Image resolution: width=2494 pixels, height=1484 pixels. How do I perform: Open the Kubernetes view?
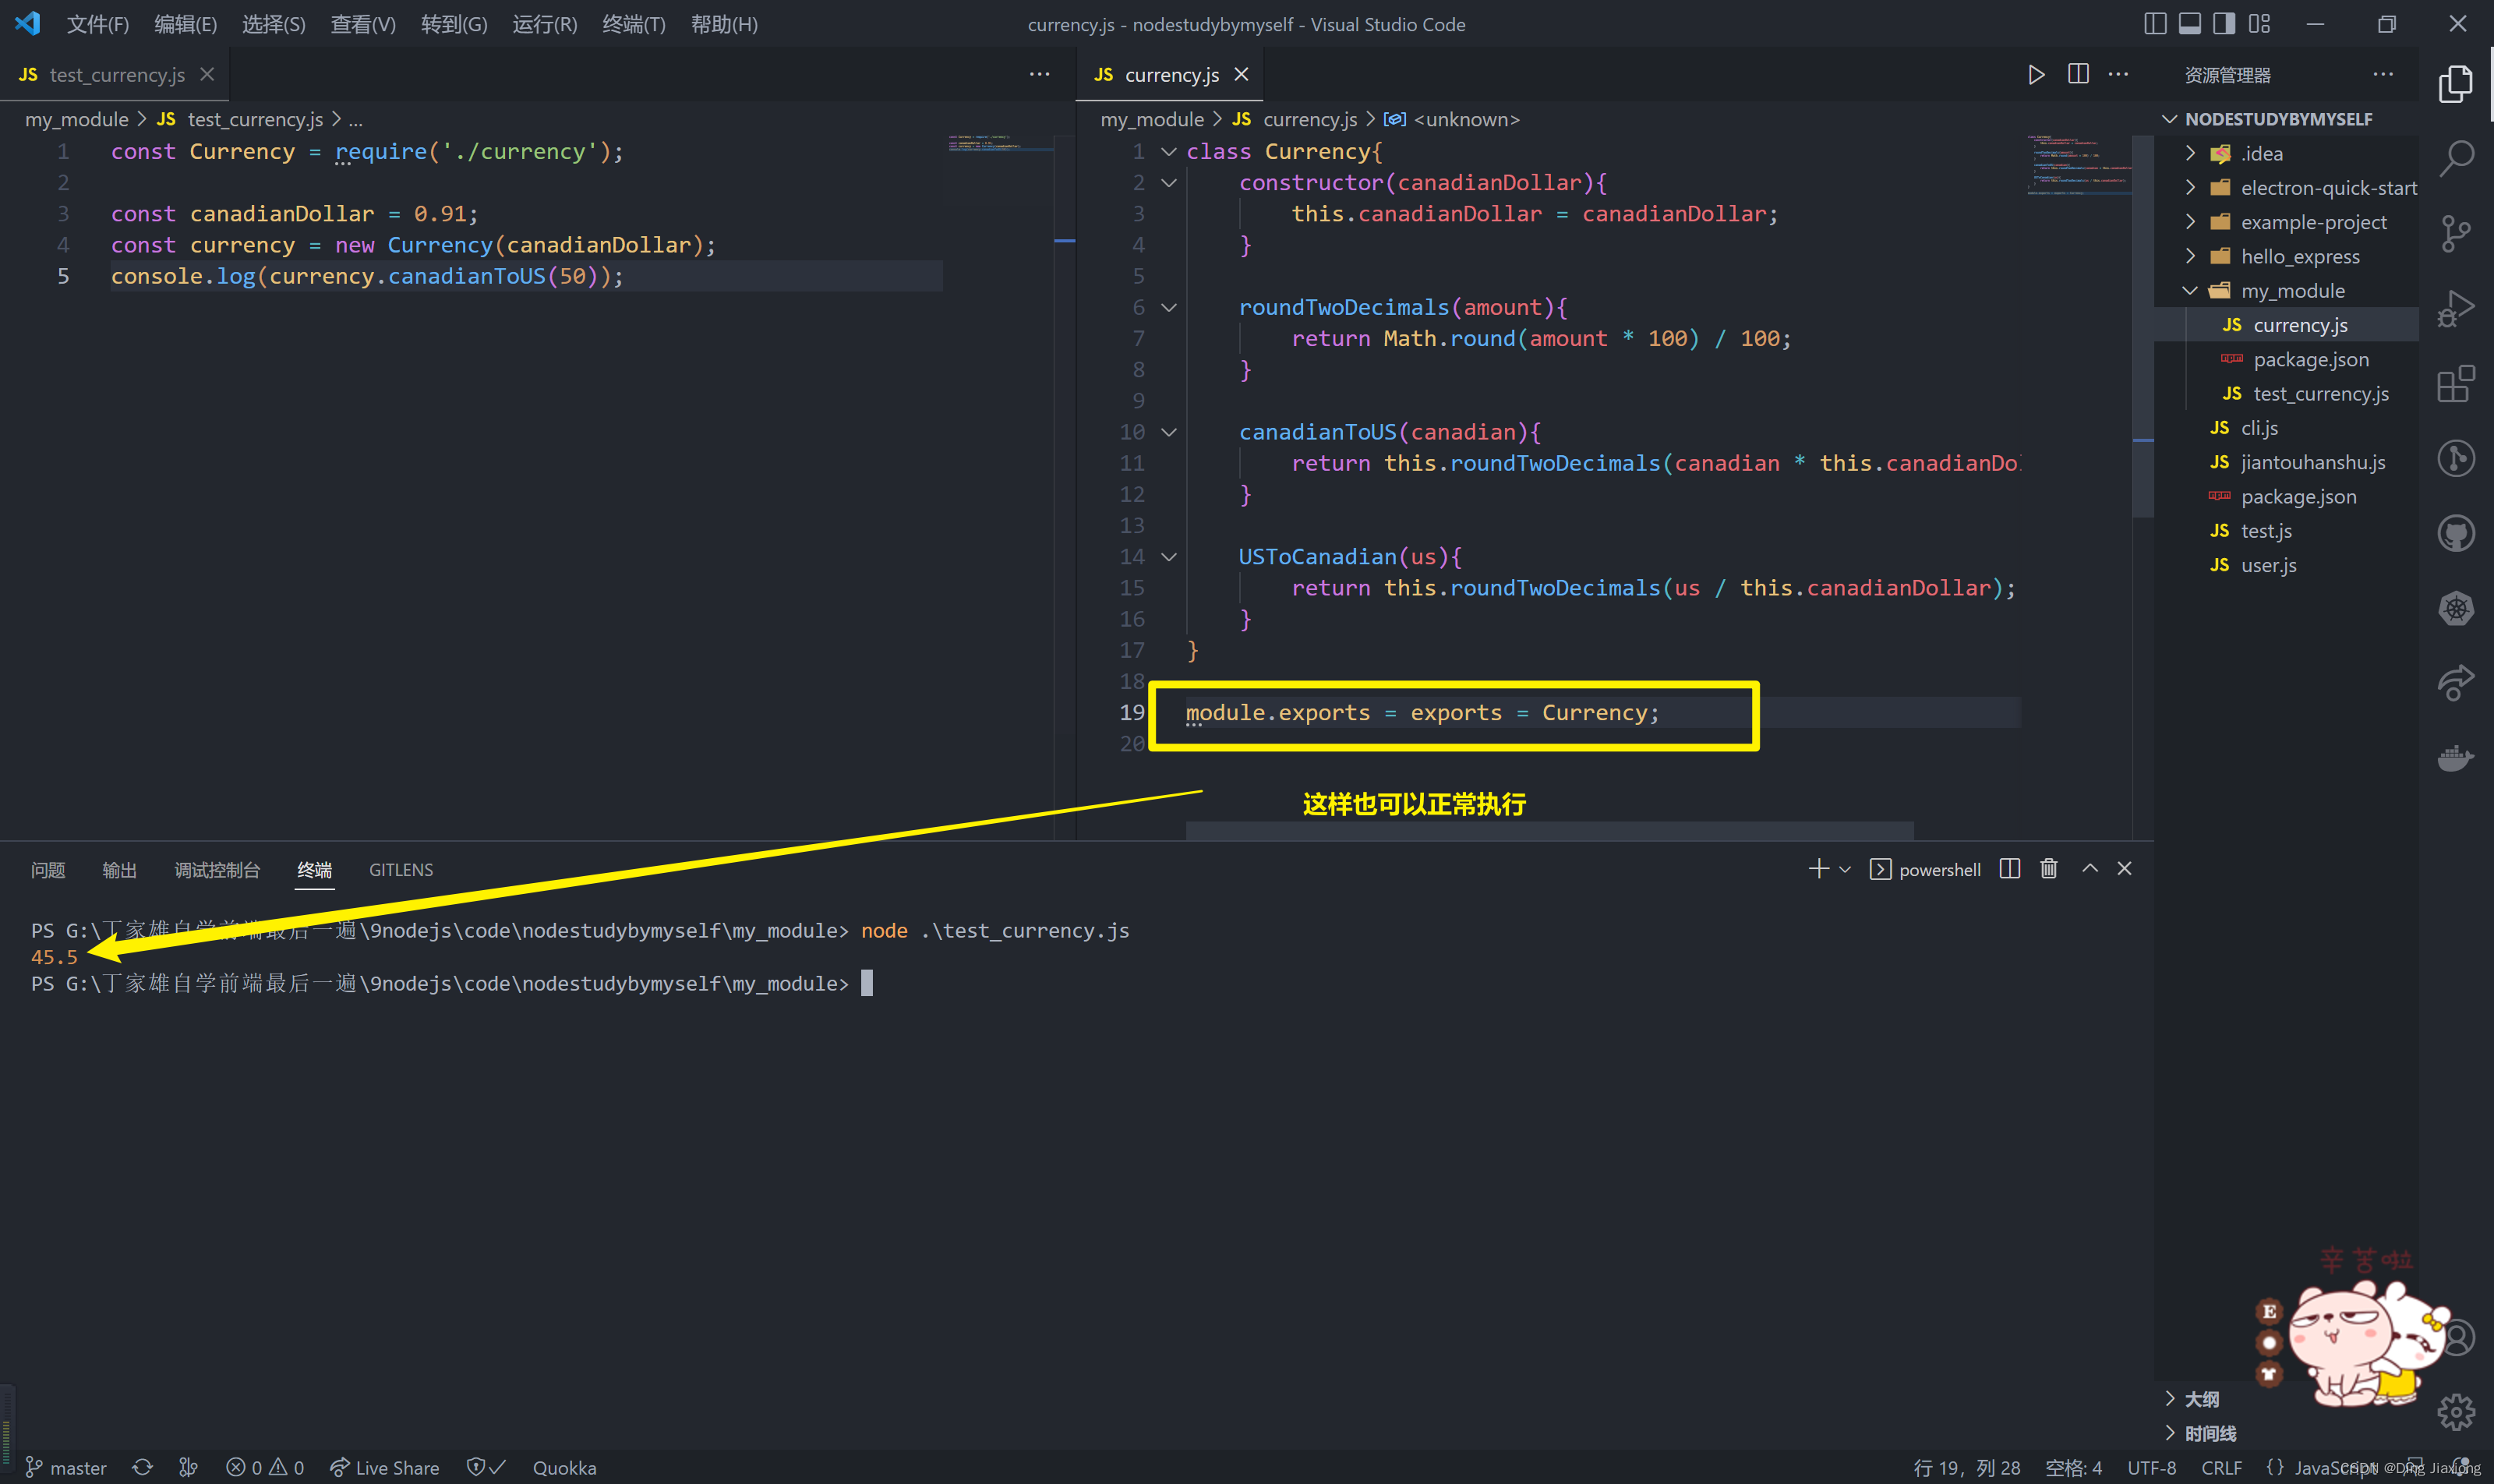tap(2457, 608)
